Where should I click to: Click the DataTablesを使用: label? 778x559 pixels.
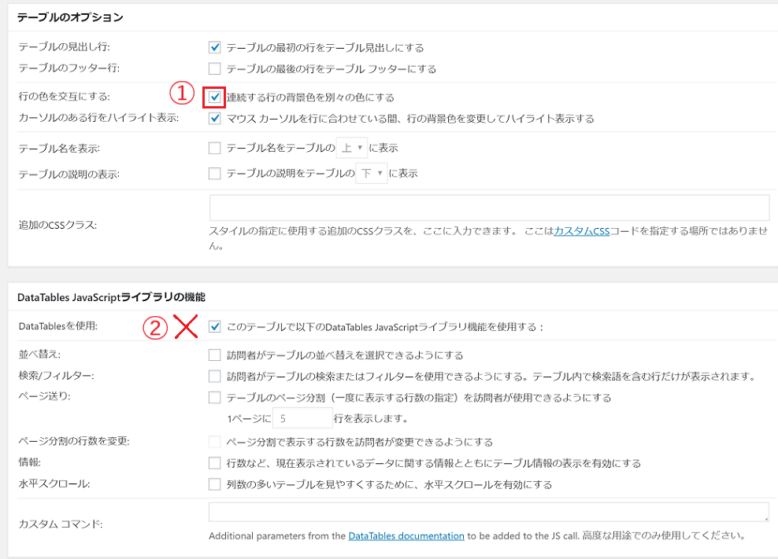[58, 326]
